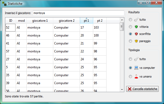Click status text 'Sono state trovate 57 partite.'
The width and height of the screenshot is (164, 104).
pyautogui.click(x=24, y=96)
